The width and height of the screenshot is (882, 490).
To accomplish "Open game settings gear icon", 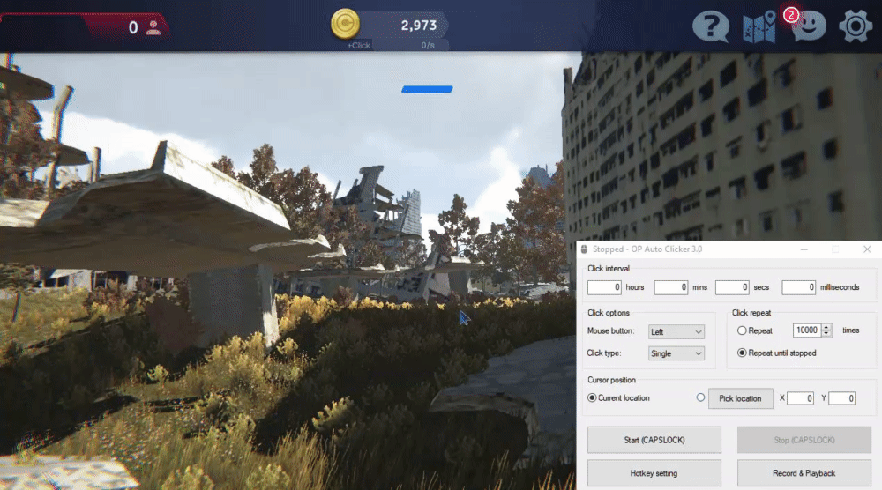I will coord(856,26).
